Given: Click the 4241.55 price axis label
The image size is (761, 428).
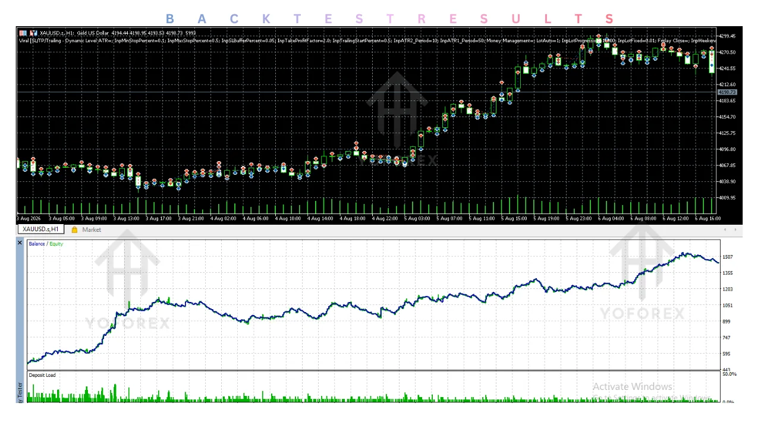Looking at the screenshot, I should click(x=728, y=68).
